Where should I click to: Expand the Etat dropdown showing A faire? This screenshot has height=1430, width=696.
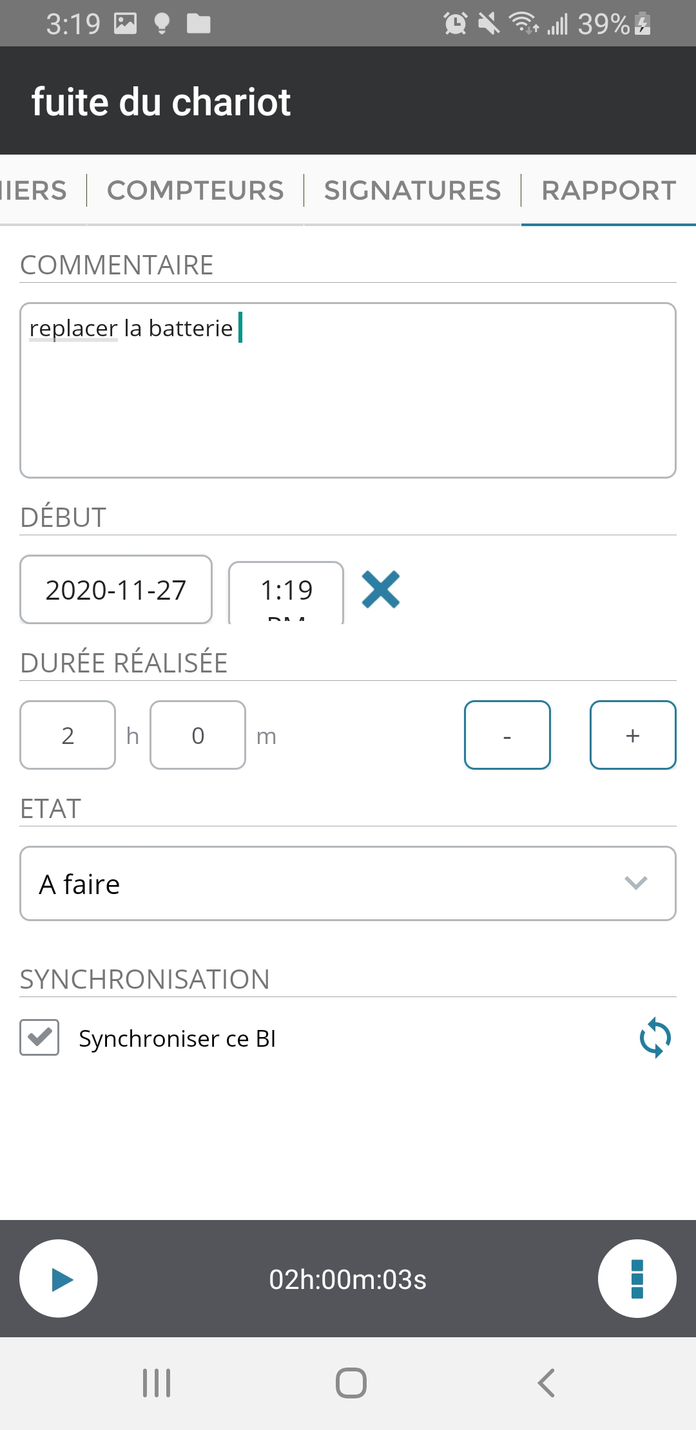click(348, 883)
